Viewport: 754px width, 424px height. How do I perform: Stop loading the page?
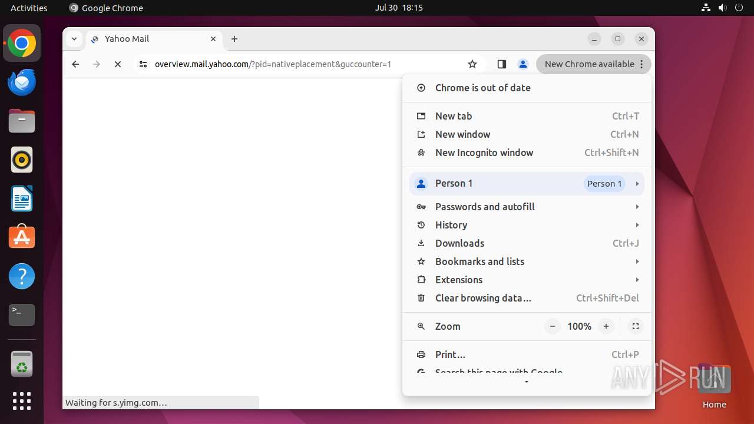(118, 64)
